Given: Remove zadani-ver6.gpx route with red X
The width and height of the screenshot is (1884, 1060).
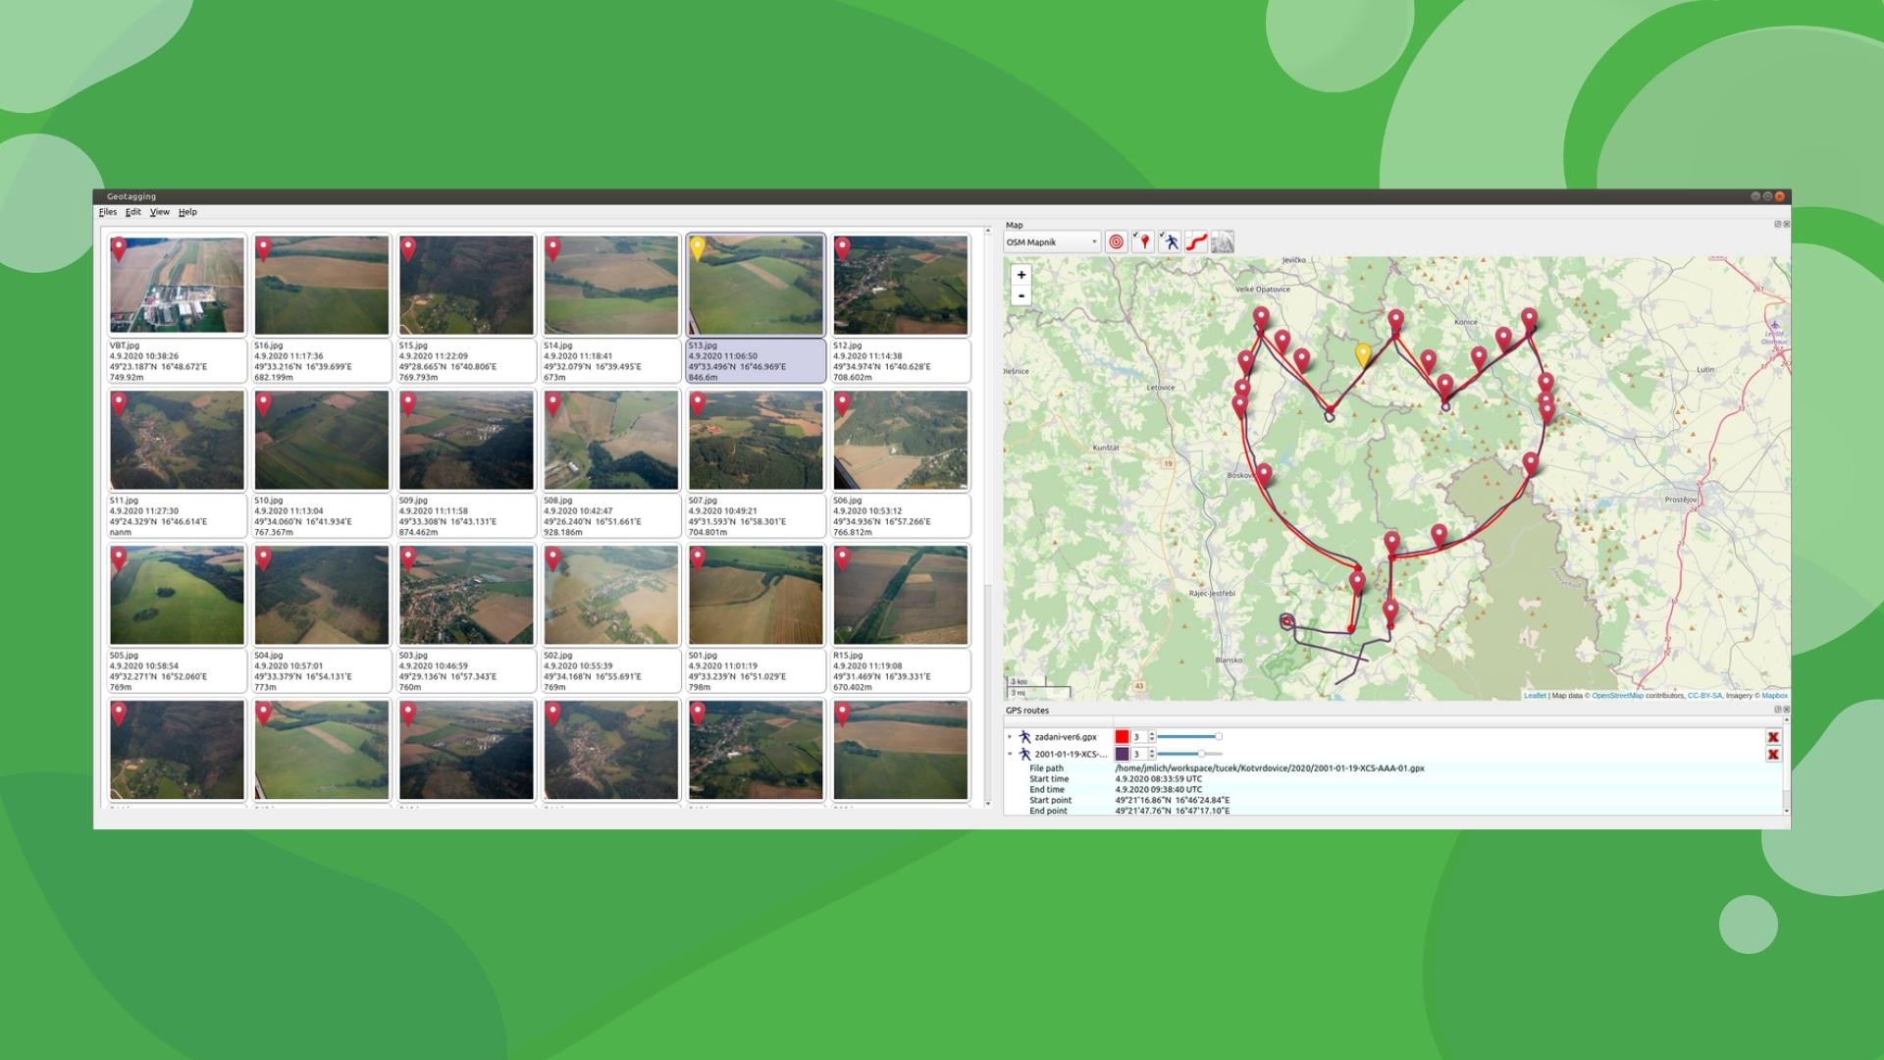Looking at the screenshot, I should click(x=1773, y=737).
